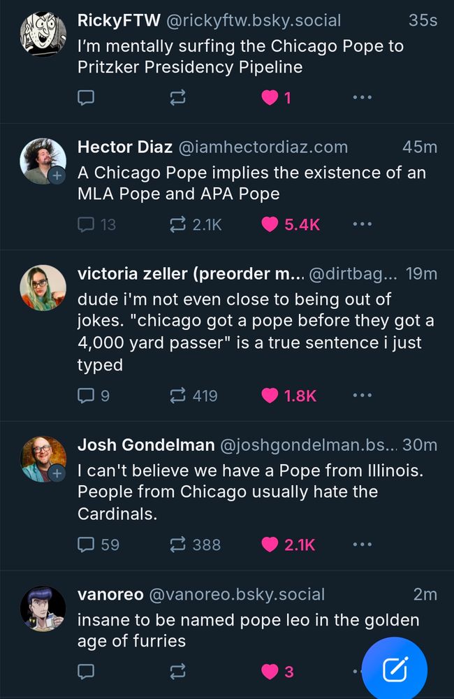
Task: Like victoria zeller's post
Action: 270,395
